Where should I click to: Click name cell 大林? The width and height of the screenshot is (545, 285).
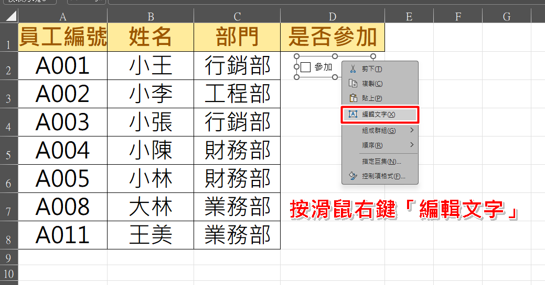click(x=151, y=207)
